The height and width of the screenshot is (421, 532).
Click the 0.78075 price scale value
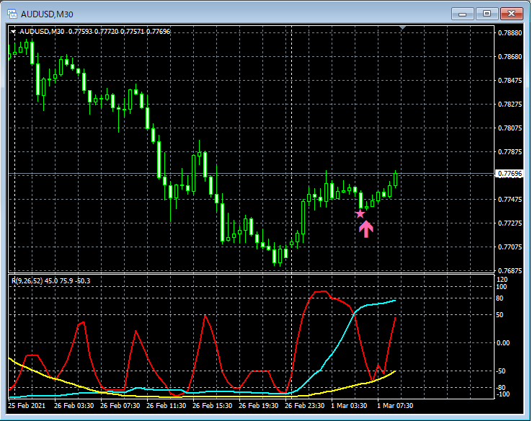[510, 128]
